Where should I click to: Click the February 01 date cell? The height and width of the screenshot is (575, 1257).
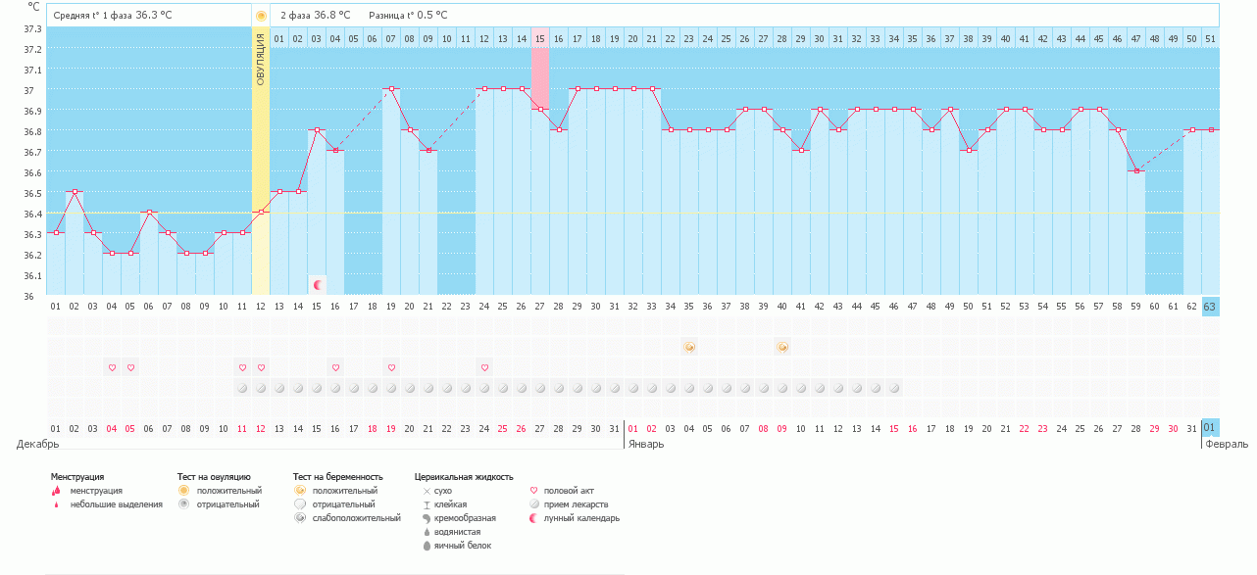[x=1210, y=428]
